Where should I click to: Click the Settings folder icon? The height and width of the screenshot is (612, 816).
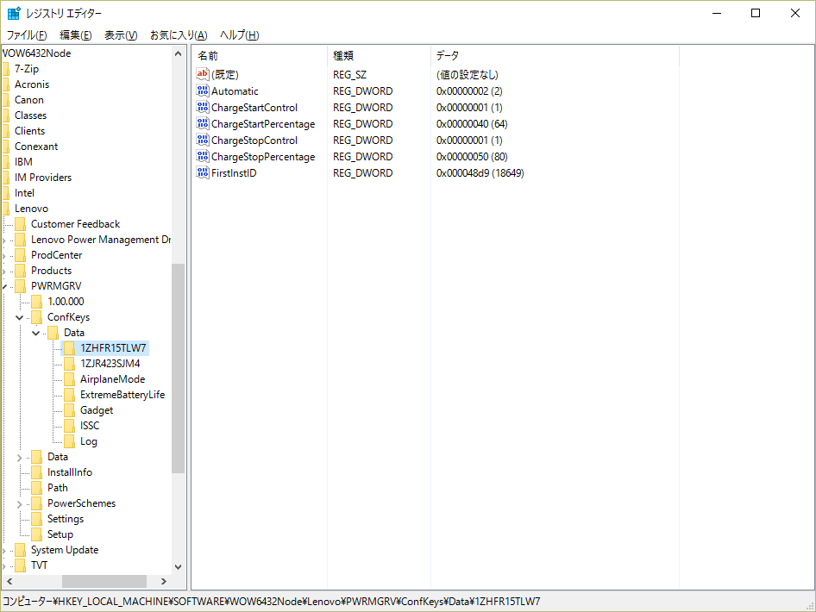click(x=36, y=519)
